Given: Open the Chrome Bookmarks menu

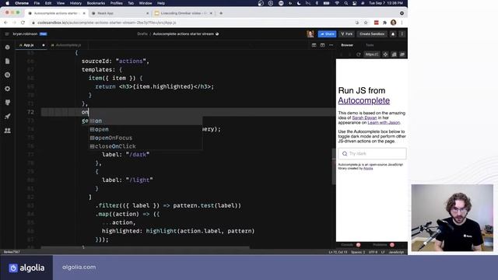Looking at the screenshot, I should click(x=96, y=3).
